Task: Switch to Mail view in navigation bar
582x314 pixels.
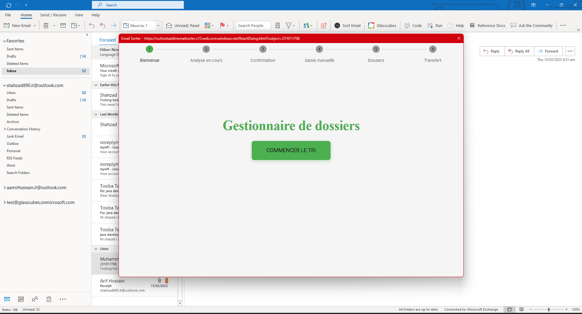Action: (x=7, y=299)
